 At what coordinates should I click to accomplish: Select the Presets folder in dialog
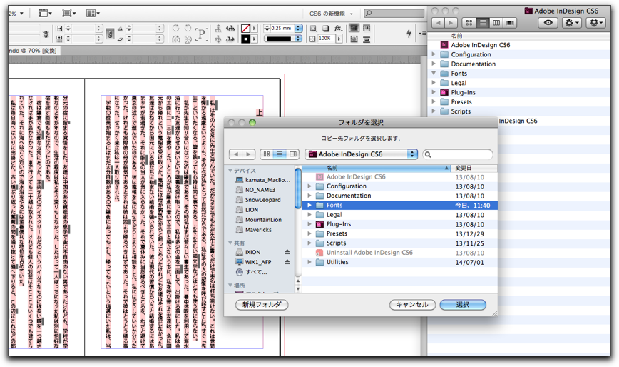pos(337,233)
